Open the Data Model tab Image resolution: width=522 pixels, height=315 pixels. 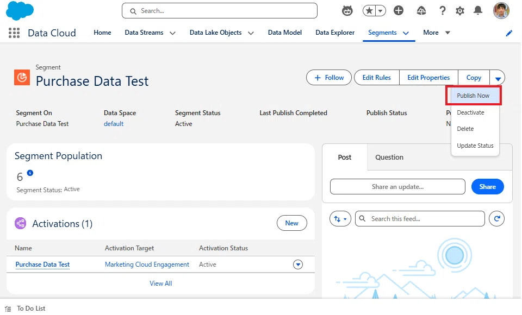pyautogui.click(x=284, y=33)
